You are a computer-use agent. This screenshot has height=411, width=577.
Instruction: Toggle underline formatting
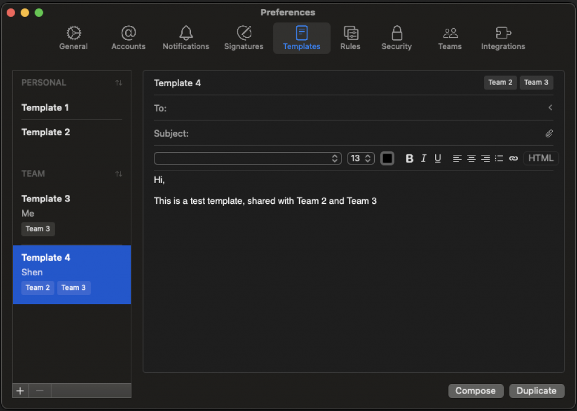[437, 159]
